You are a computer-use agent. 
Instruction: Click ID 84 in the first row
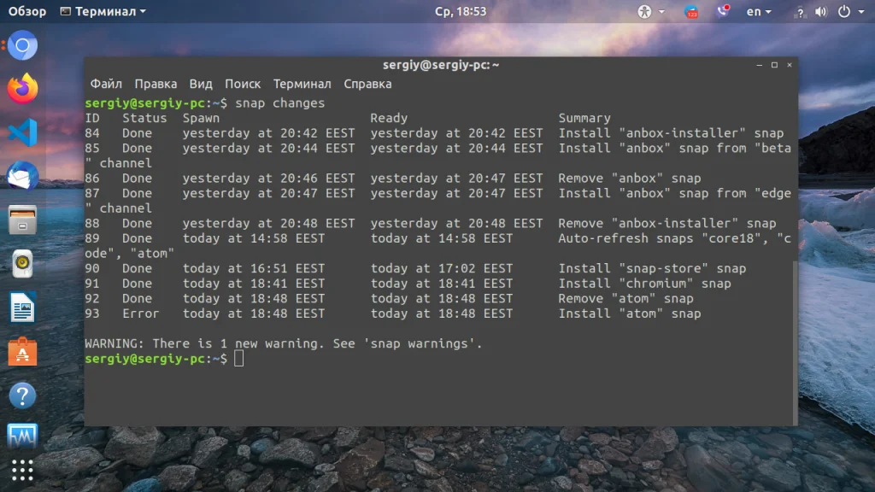coord(92,133)
